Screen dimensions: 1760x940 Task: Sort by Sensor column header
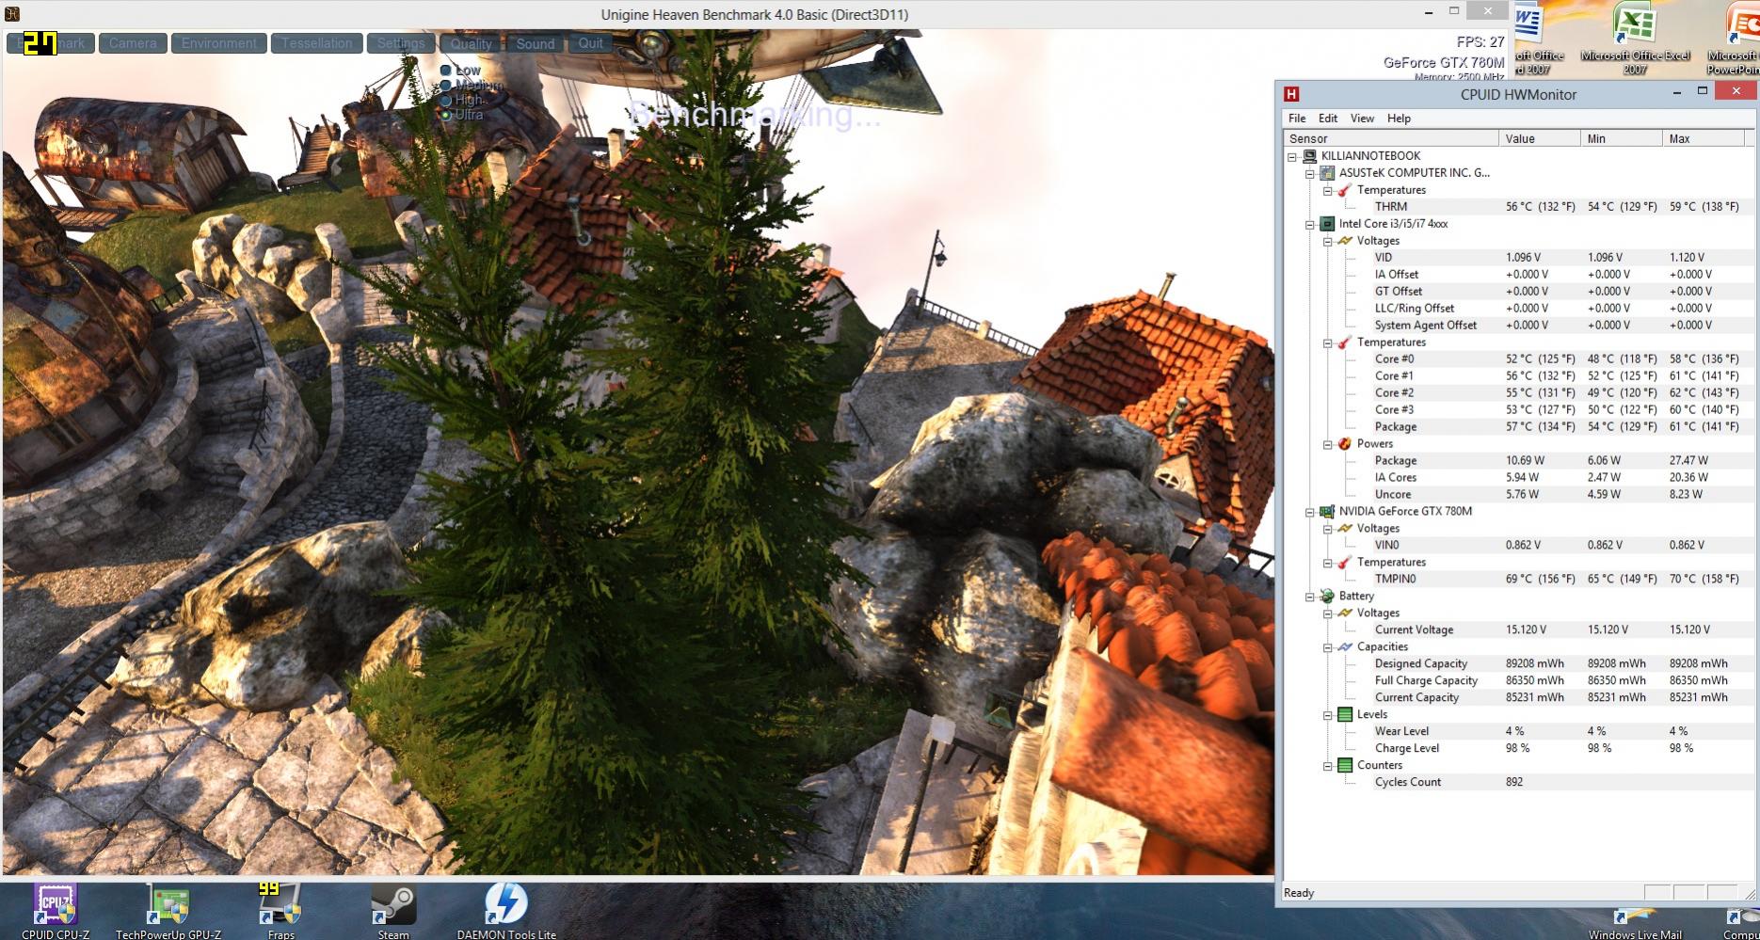(1391, 138)
